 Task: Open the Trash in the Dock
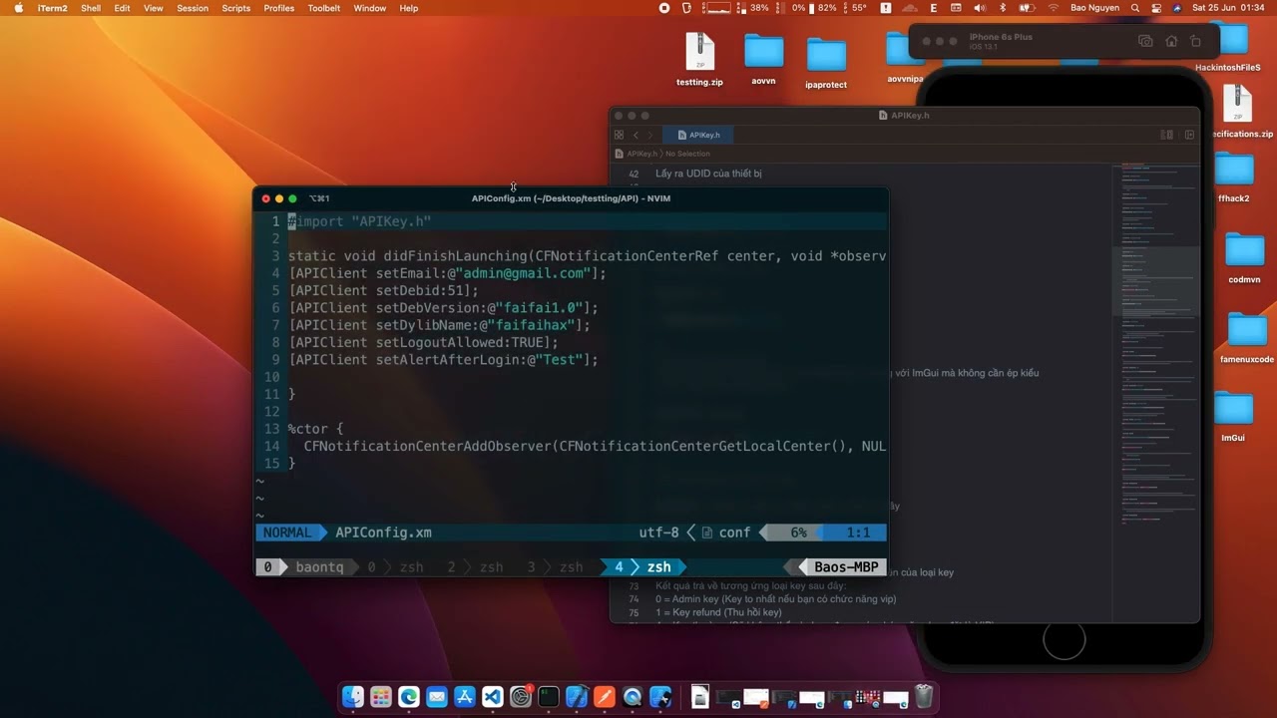coord(924,697)
